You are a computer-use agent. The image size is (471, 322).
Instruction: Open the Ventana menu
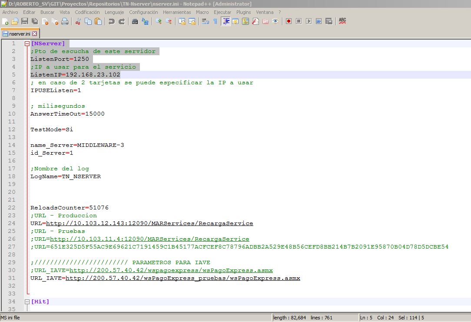pos(265,12)
